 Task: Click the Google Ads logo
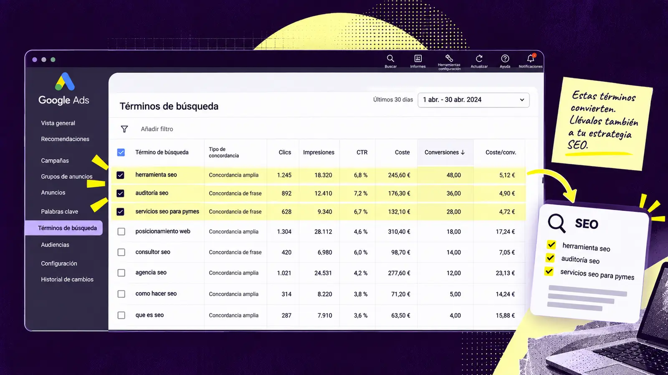click(65, 82)
